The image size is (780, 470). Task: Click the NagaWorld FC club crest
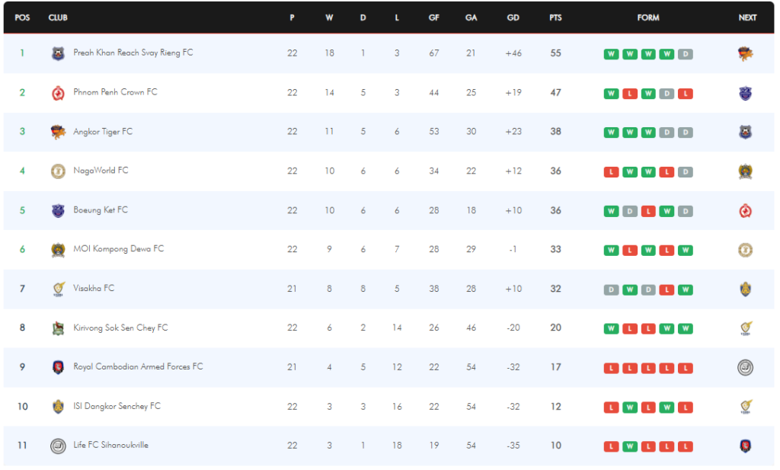click(x=58, y=171)
